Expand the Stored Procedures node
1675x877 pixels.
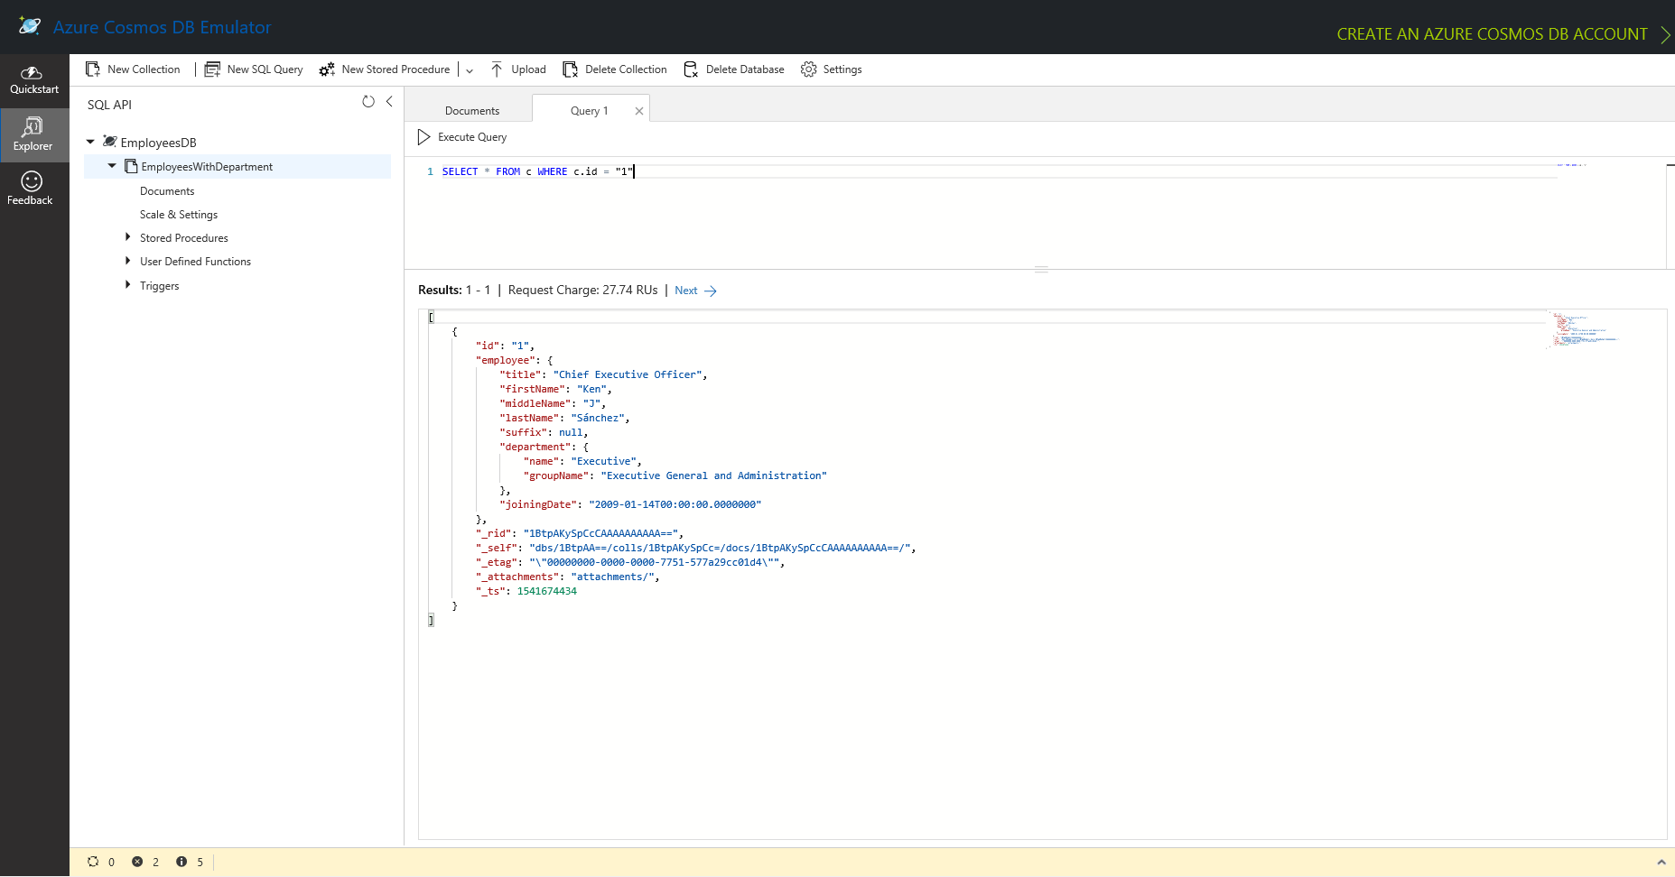tap(127, 237)
